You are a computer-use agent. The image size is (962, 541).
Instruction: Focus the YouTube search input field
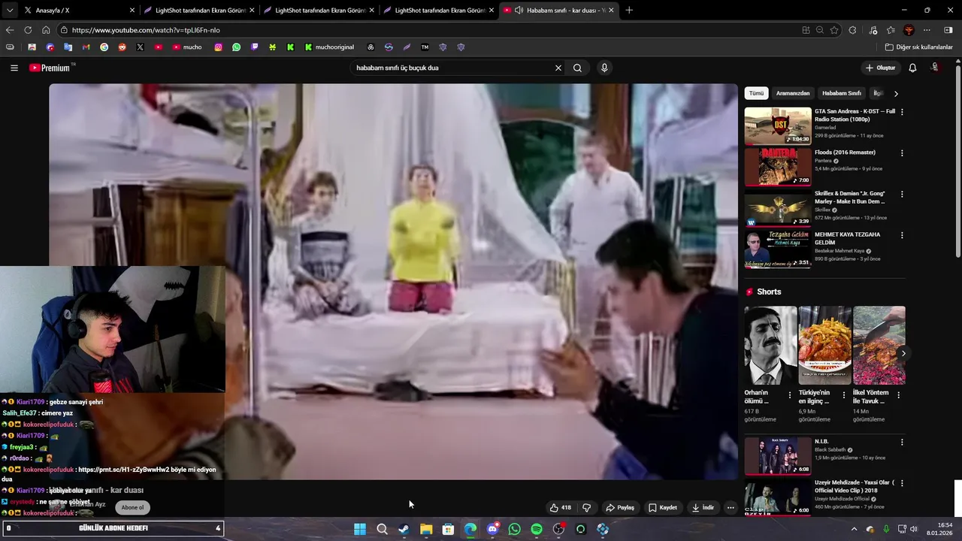pos(451,68)
